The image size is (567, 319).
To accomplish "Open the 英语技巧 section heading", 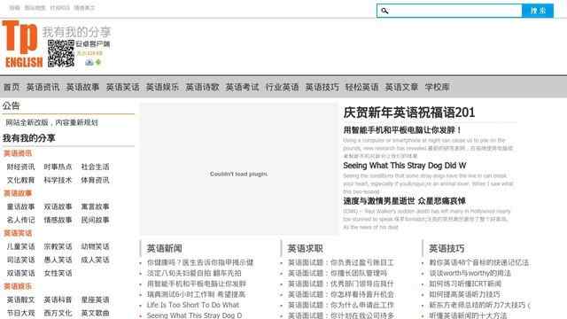I will (447, 248).
